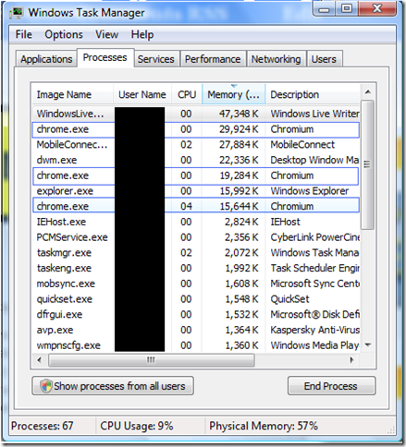Open the Options menu

[x=64, y=34]
